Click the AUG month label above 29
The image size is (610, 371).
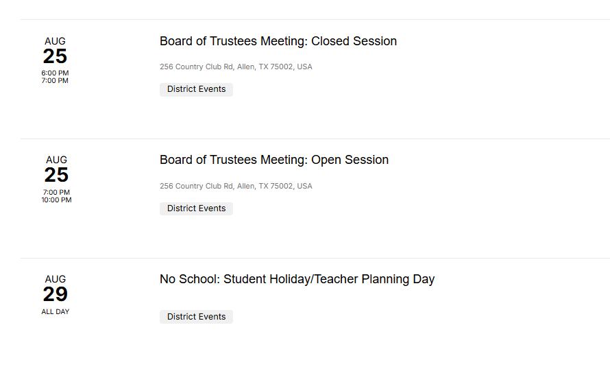[x=55, y=279]
